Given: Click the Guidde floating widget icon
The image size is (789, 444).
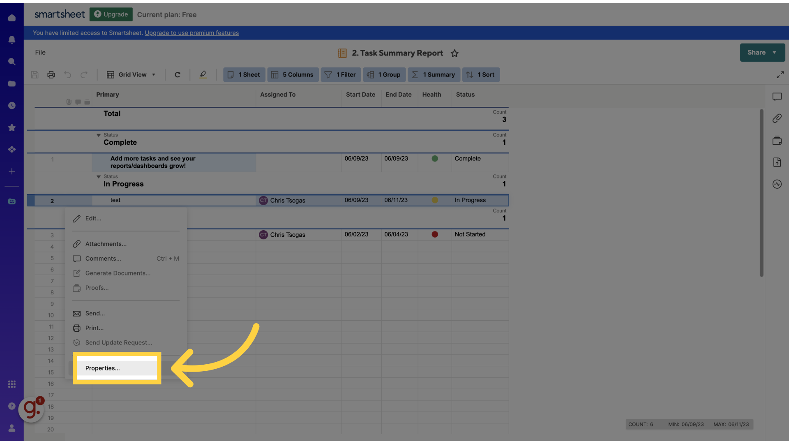Looking at the screenshot, I should tap(31, 409).
